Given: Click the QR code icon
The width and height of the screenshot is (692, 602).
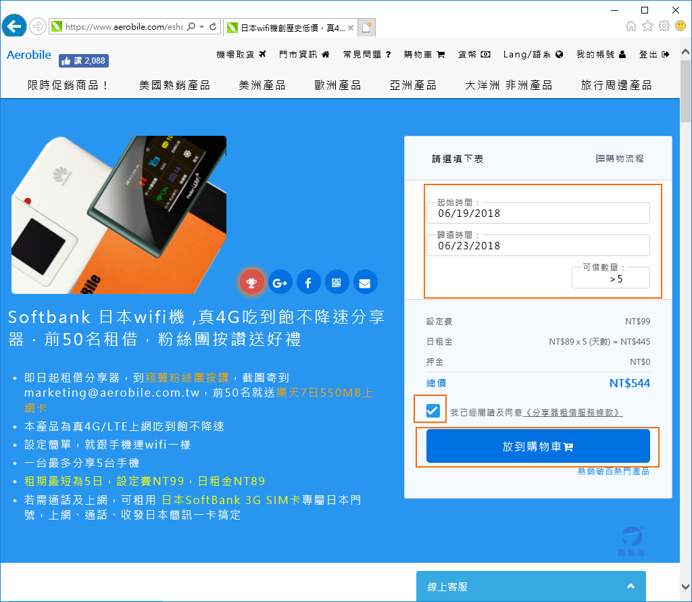Looking at the screenshot, I should coord(337,282).
